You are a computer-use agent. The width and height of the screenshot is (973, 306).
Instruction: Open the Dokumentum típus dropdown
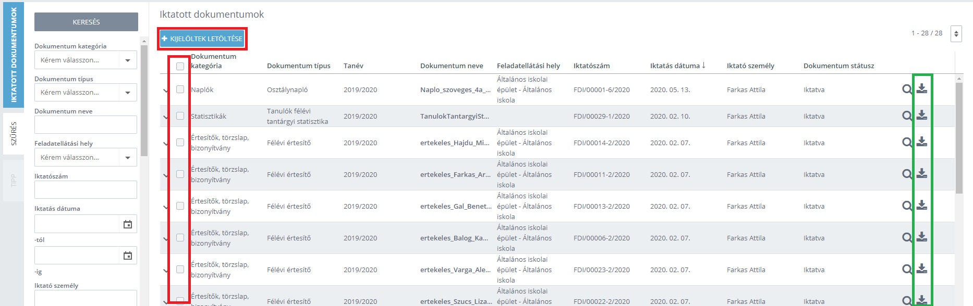pos(86,92)
